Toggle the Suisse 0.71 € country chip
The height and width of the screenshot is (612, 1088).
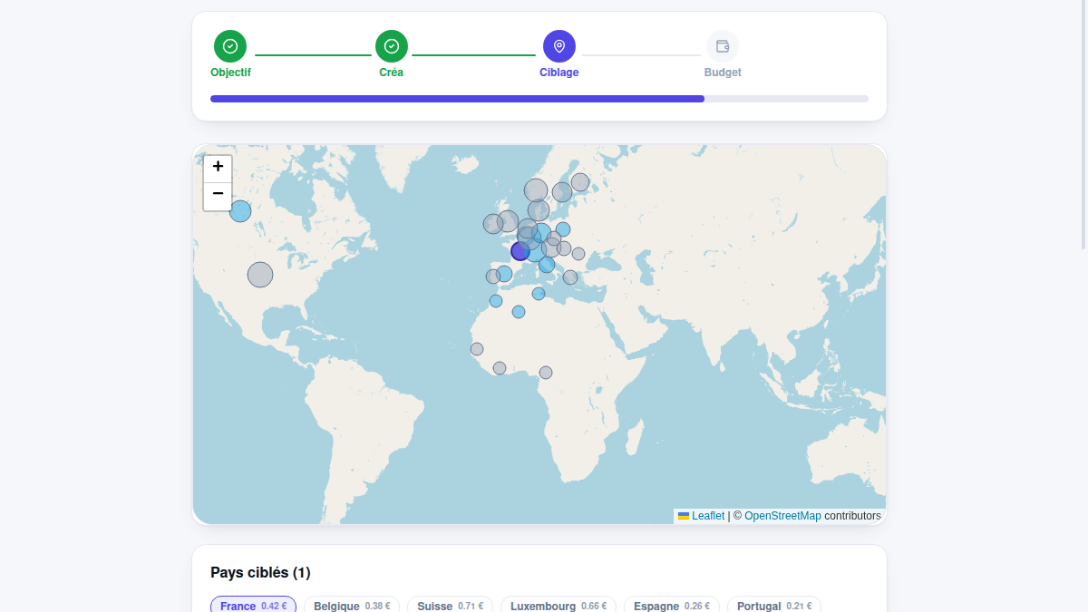tap(451, 606)
